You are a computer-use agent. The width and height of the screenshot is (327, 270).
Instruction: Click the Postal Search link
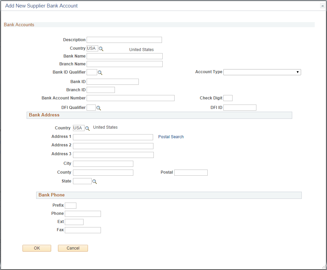pos(170,137)
